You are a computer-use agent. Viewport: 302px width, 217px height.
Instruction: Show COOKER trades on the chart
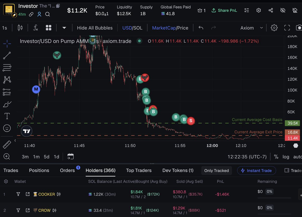click(x=59, y=194)
